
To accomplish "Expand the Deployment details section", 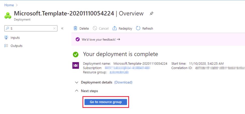I will (x=77, y=82).
